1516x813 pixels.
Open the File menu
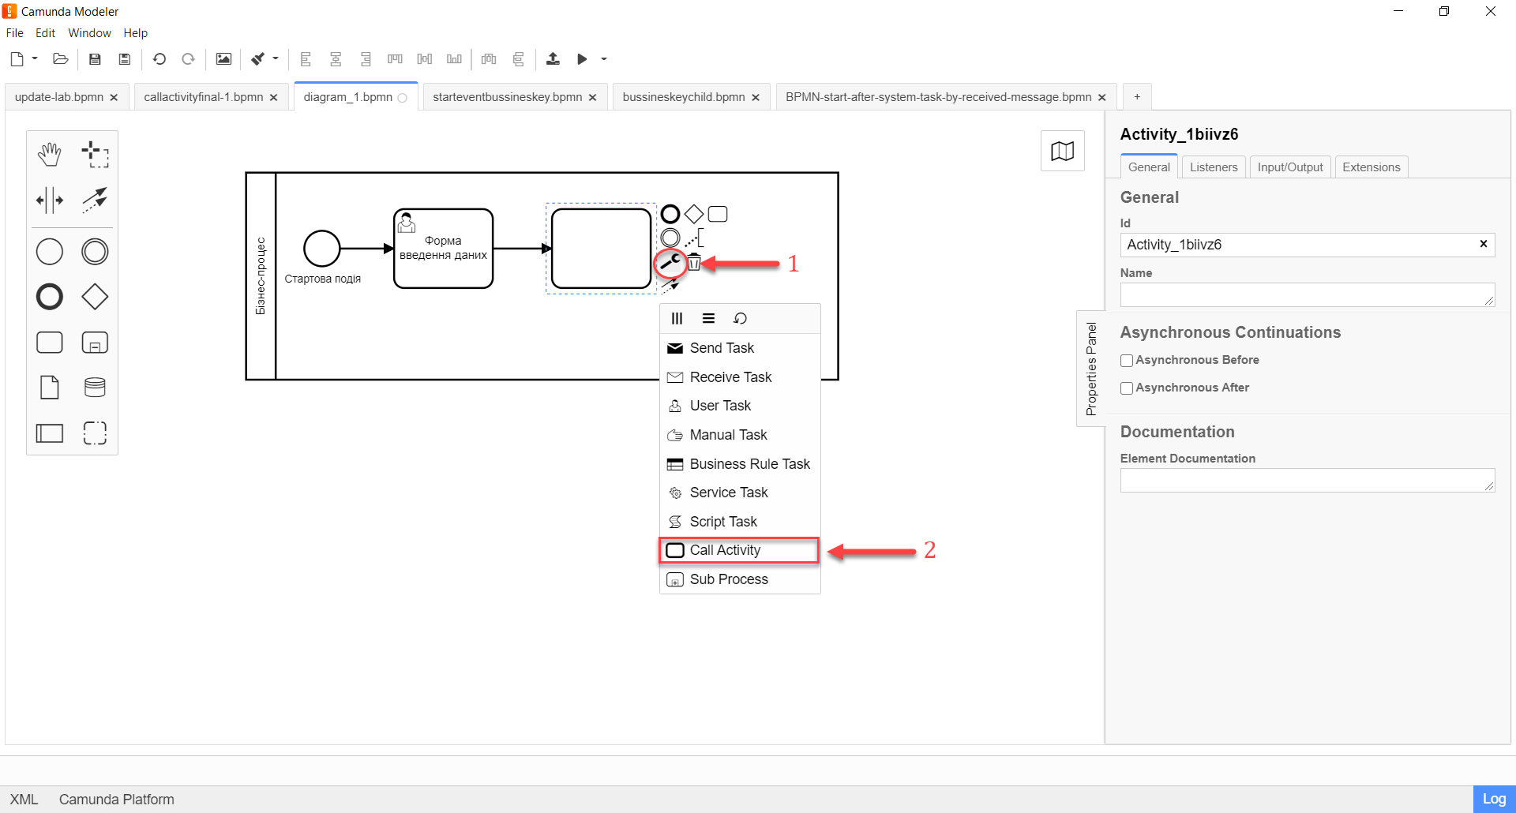(x=15, y=33)
